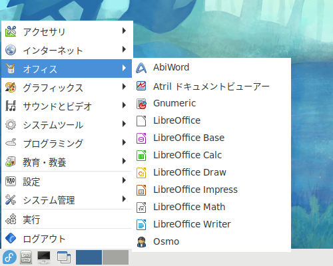Screen dimensions: 333x266
Task: Open the Fedora start menu button
Action: [x=9, y=257]
